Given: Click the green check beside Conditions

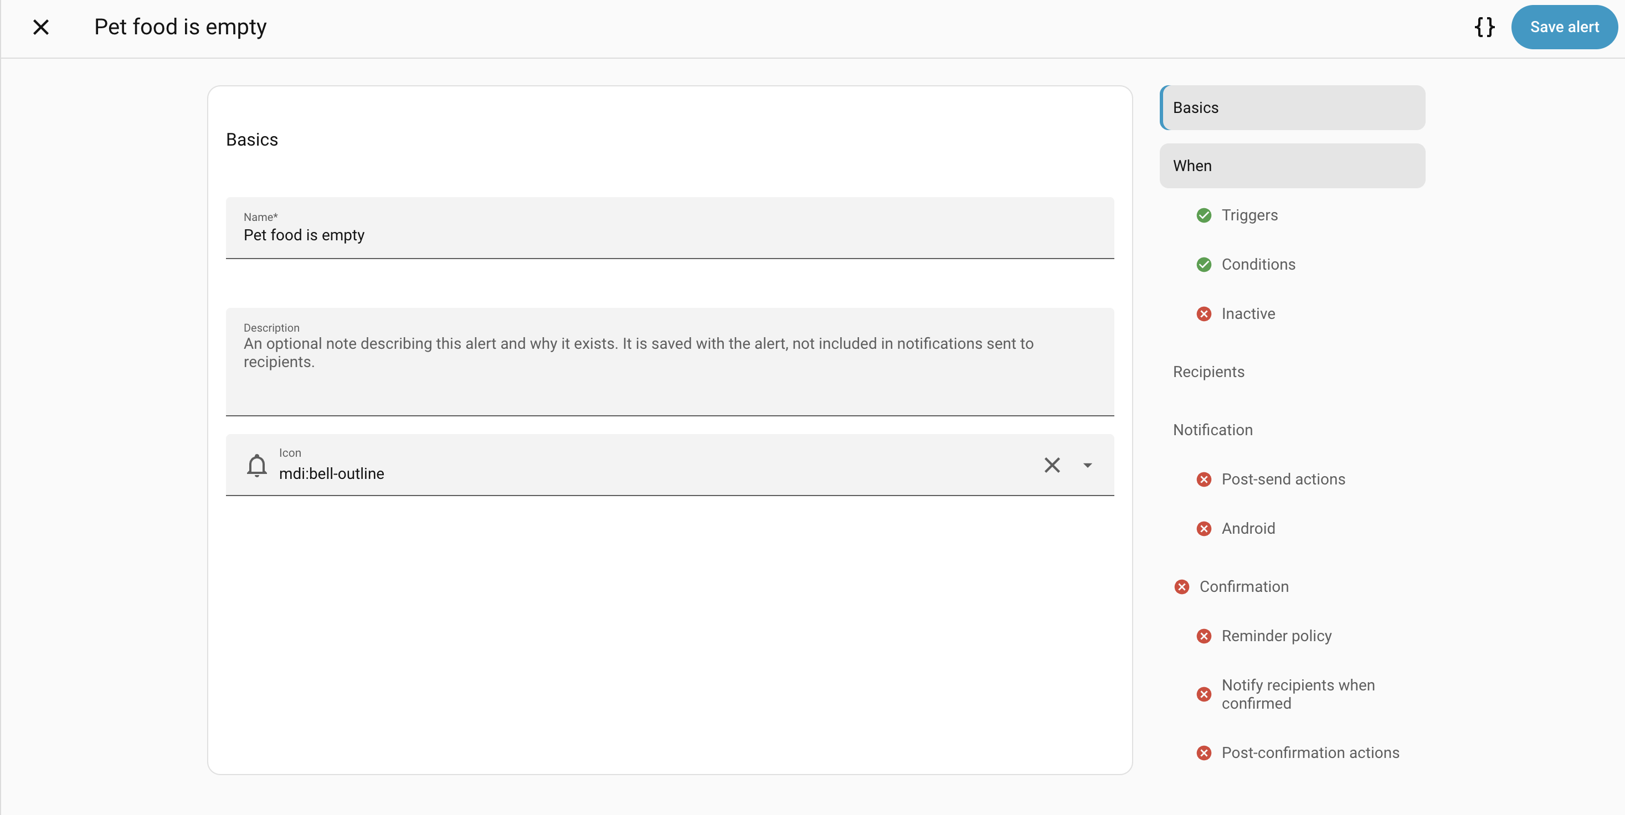Looking at the screenshot, I should coord(1204,264).
